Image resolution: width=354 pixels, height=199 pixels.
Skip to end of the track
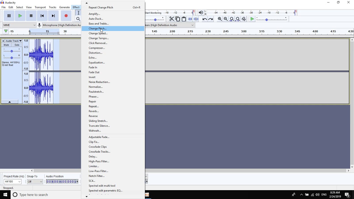53,16
